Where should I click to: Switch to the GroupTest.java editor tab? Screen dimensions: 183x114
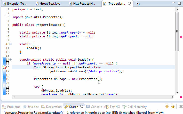49,4
